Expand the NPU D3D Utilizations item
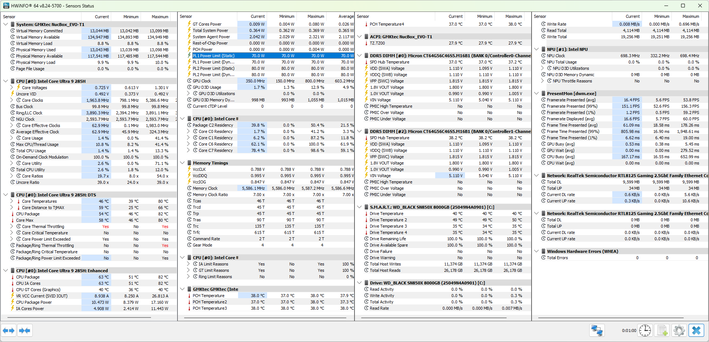 pyautogui.click(x=543, y=68)
